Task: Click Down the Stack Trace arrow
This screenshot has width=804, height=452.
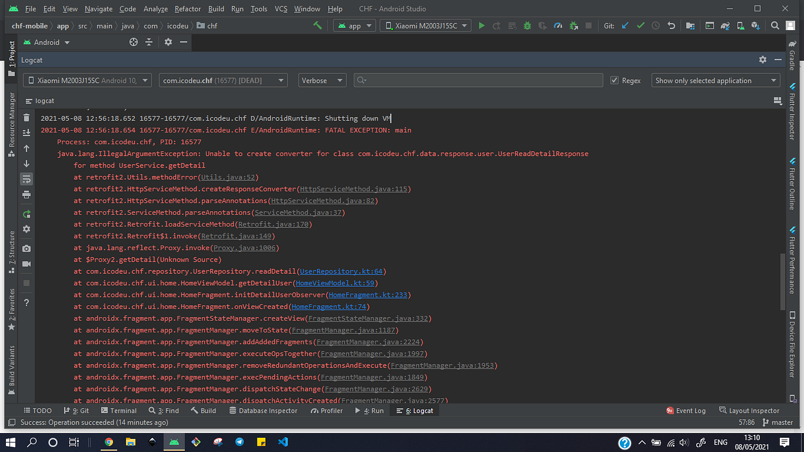Action: (27, 164)
